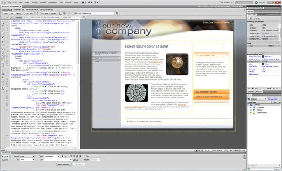The height and width of the screenshot is (171, 282).
Task: Open the ID dropdown in Properties
Action: point(27,159)
